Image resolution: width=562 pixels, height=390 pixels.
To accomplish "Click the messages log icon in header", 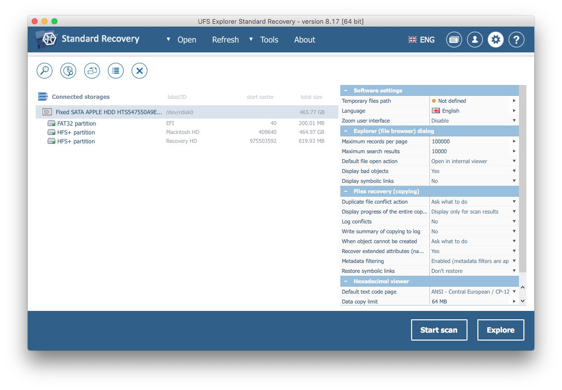I will [x=454, y=40].
